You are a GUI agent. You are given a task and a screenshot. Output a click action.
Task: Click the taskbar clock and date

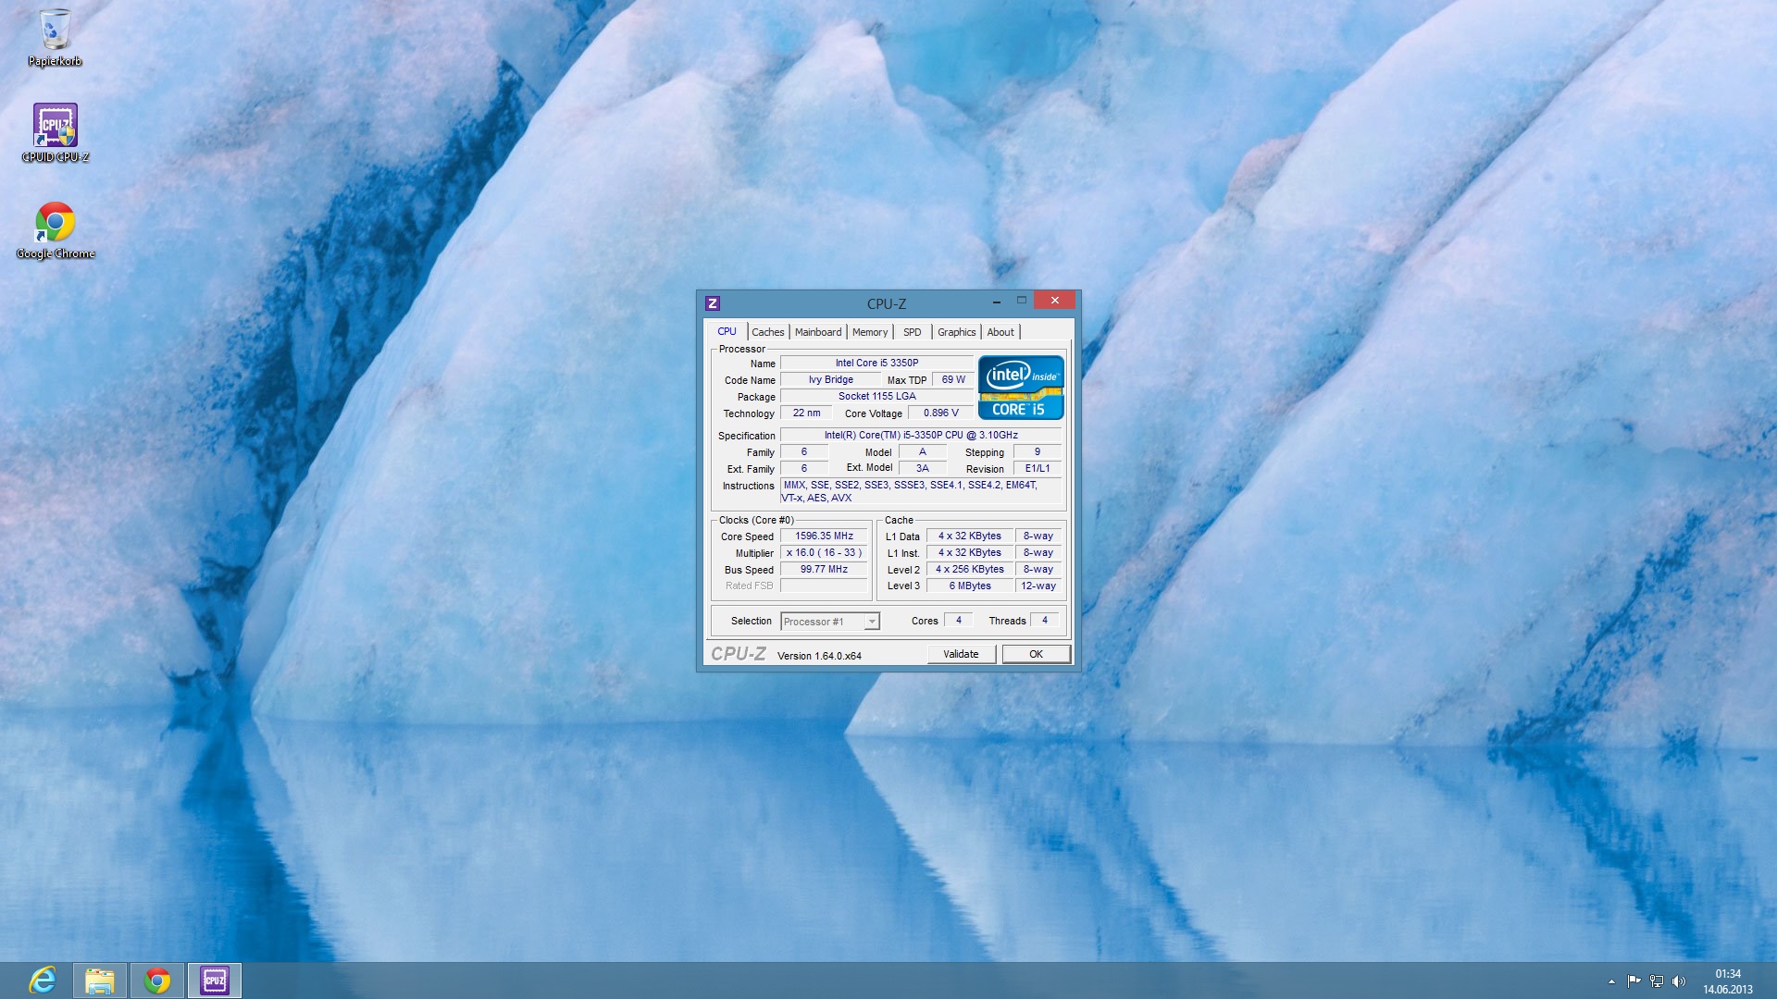(1727, 981)
